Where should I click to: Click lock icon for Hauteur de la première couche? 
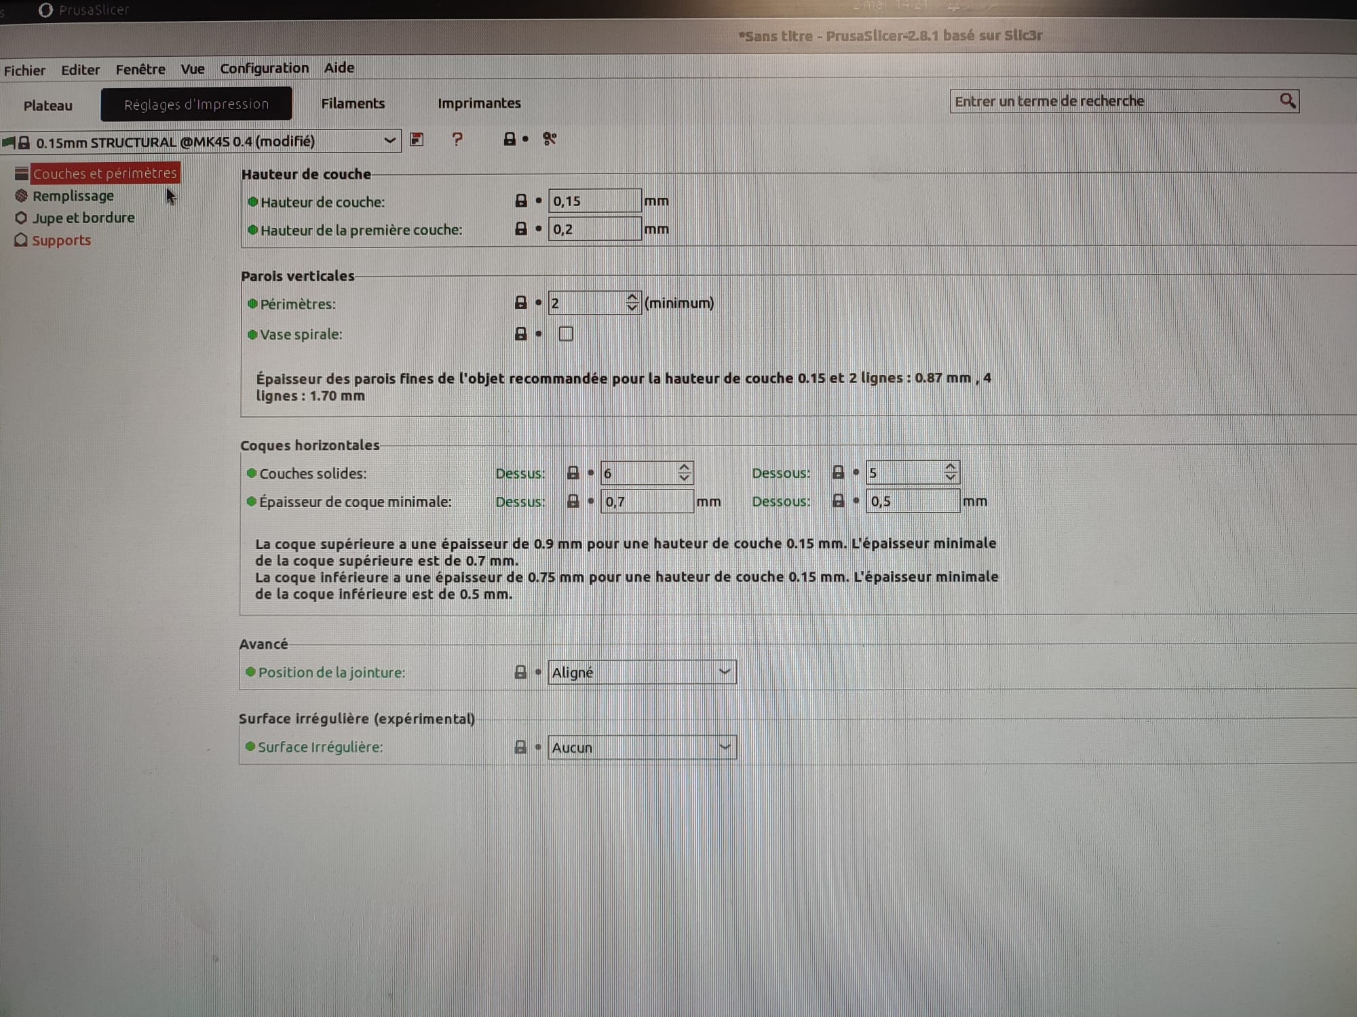[x=521, y=228]
